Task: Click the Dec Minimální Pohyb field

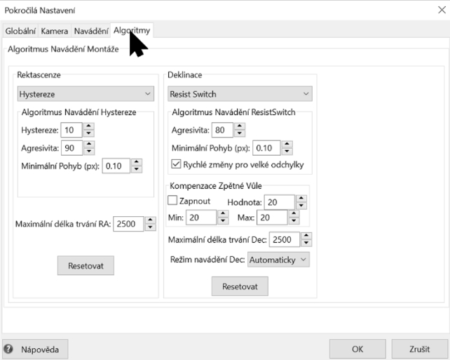Action: pos(266,148)
